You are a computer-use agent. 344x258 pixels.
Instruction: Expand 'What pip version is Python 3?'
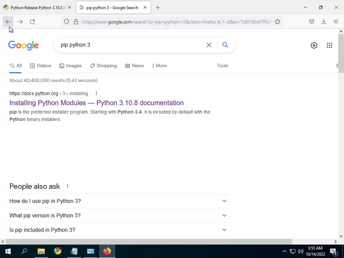tap(119, 215)
